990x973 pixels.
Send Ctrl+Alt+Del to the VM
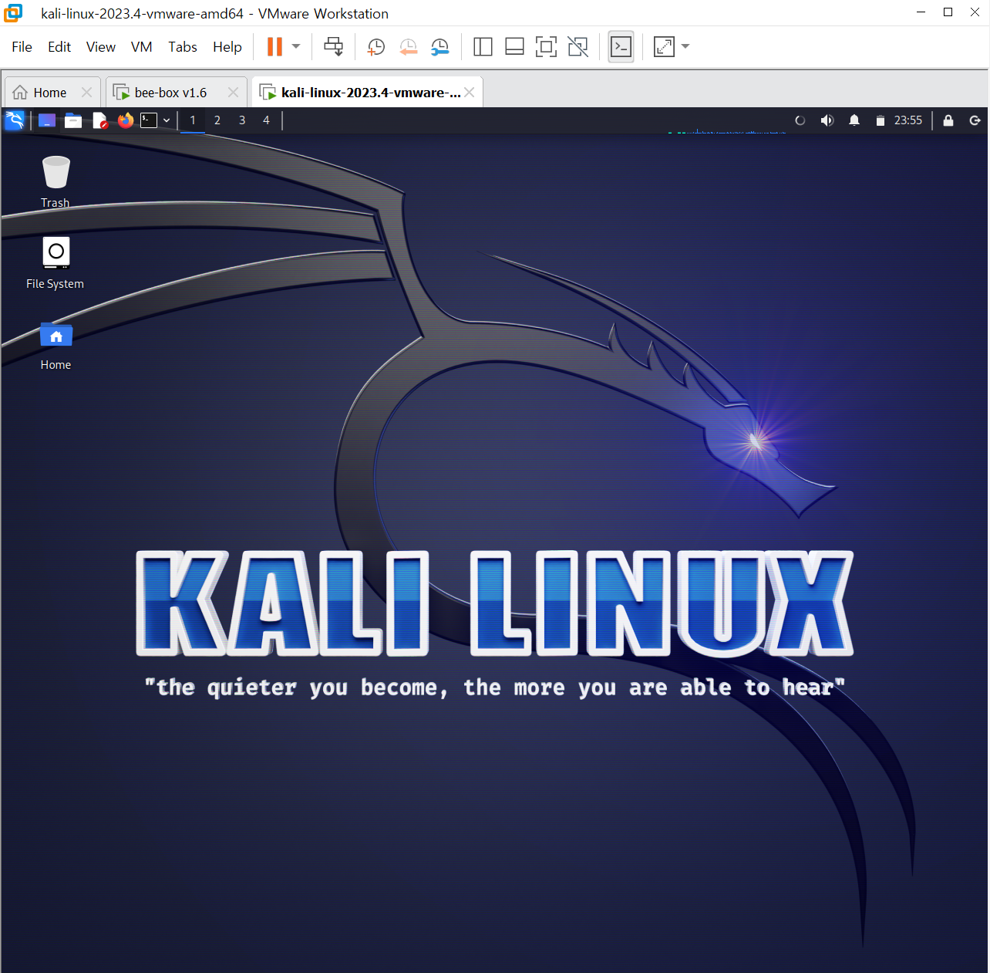coord(334,47)
